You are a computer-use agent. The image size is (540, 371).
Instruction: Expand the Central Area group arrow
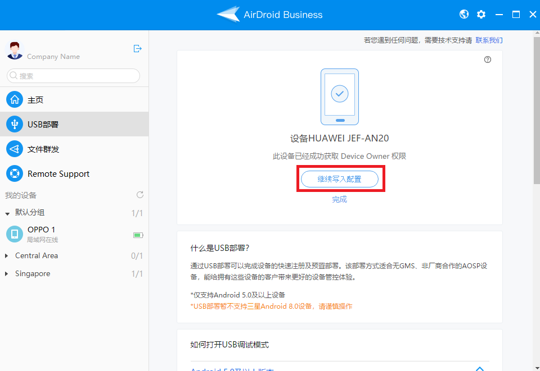pyautogui.click(x=7, y=256)
